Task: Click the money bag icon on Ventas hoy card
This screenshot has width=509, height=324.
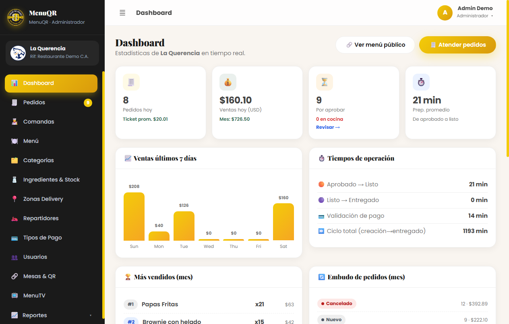Action: click(228, 82)
